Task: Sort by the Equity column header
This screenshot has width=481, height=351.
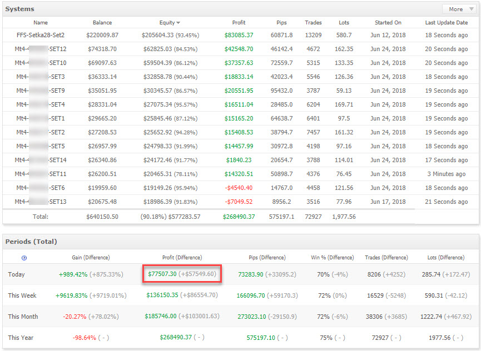Action: click(x=170, y=22)
